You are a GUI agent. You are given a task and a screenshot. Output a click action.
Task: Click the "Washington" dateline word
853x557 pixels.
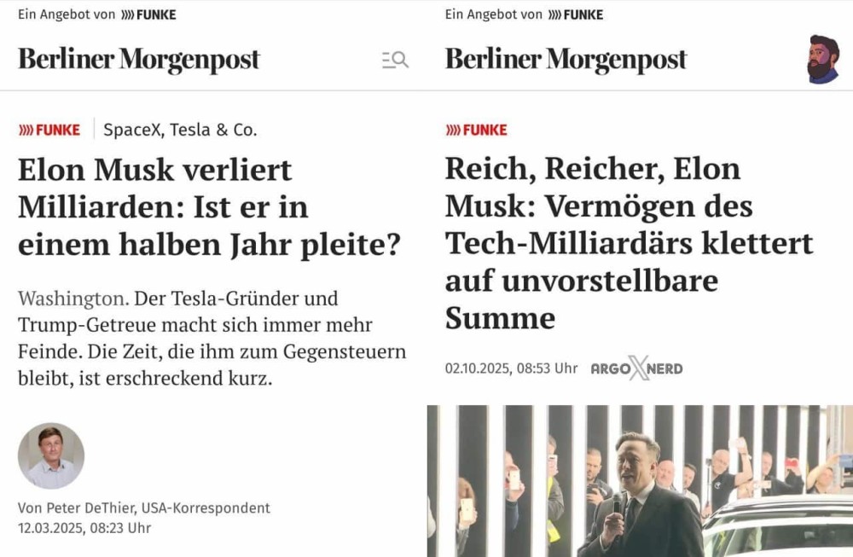point(72,299)
